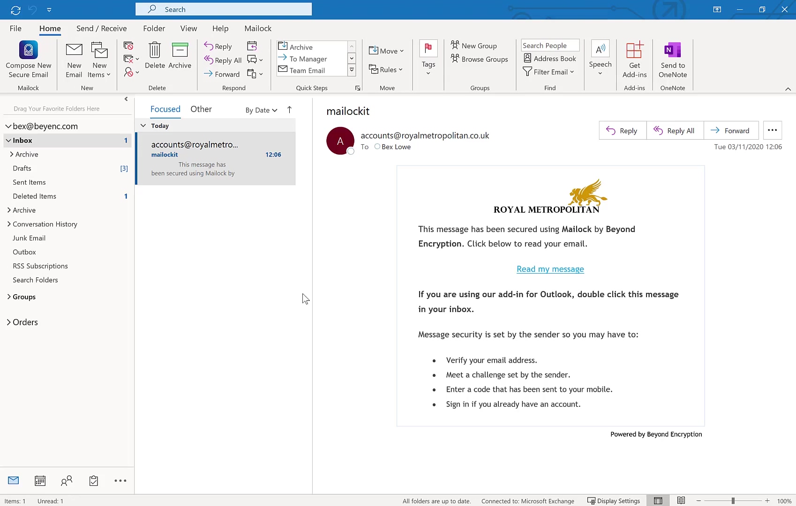The image size is (796, 506).
Task: Open the Address Book
Action: [x=550, y=59]
